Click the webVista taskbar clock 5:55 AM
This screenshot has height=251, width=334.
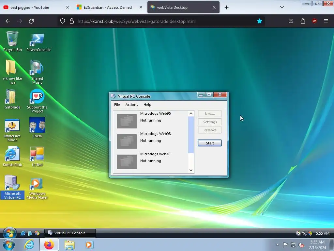pos(323,233)
